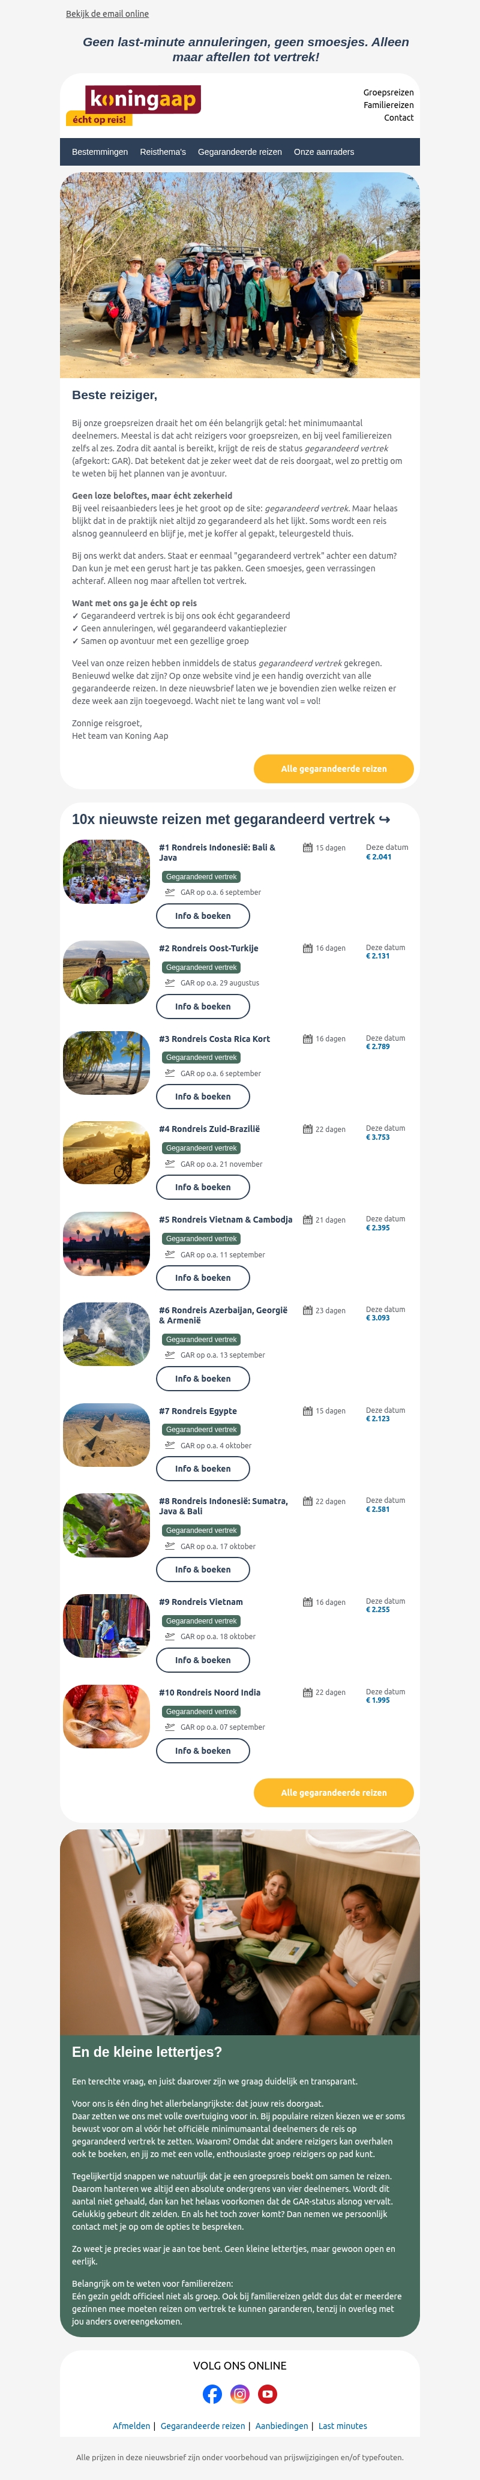Open the YouTube social icon
Viewport: 480px width, 2480px height.
(x=268, y=2394)
